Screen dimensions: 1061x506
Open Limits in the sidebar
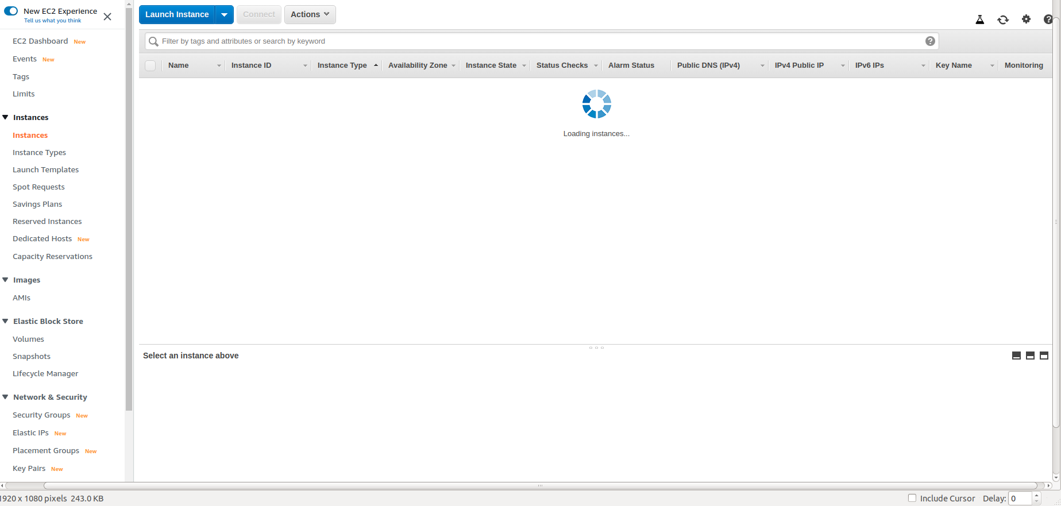[x=24, y=94]
